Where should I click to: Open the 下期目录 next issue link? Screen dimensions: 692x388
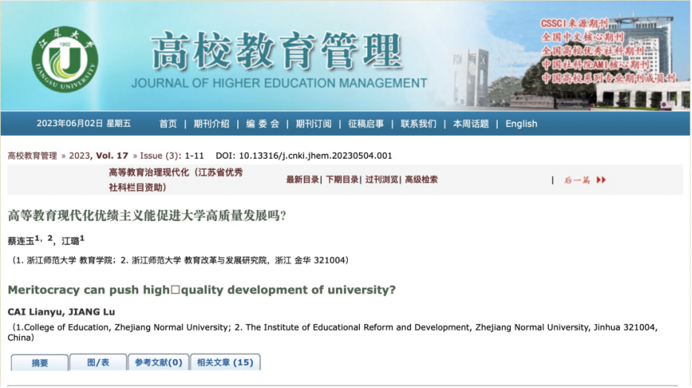pos(342,180)
